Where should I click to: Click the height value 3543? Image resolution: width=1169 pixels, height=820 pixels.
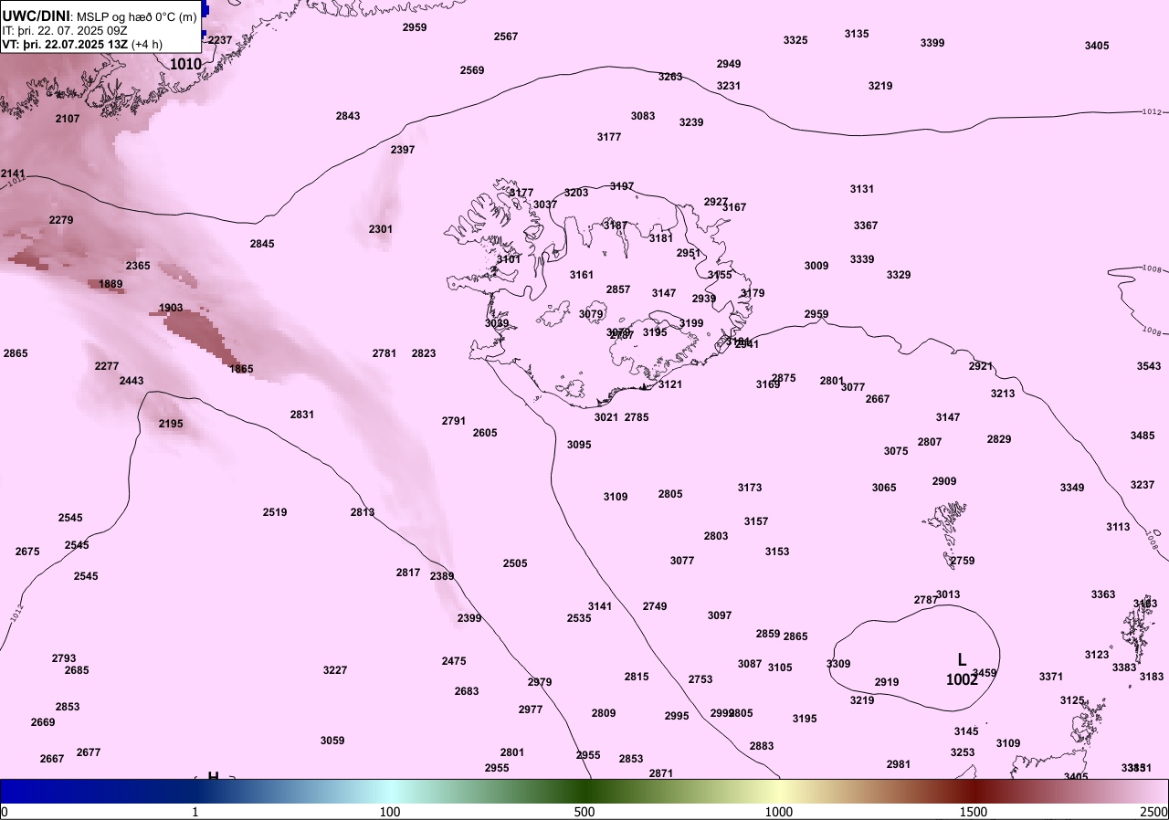[1149, 366]
